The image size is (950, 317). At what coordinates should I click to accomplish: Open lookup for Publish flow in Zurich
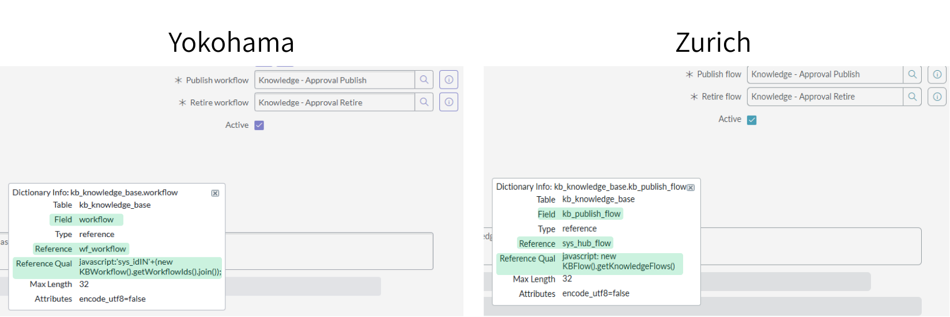[913, 74]
